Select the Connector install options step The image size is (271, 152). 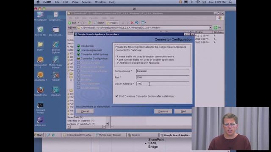tap(94, 54)
